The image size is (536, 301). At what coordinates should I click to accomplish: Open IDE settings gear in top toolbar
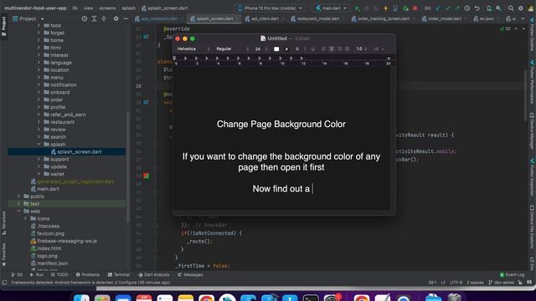[x=521, y=8]
